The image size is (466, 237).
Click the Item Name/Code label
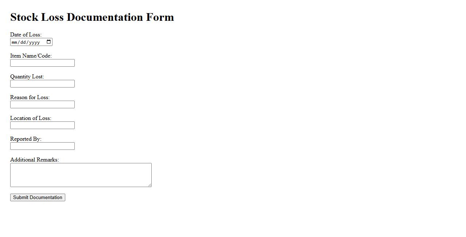pos(31,56)
